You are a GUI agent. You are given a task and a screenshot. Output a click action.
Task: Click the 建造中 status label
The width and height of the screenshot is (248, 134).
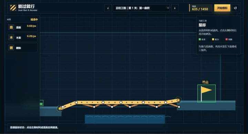point(34,19)
